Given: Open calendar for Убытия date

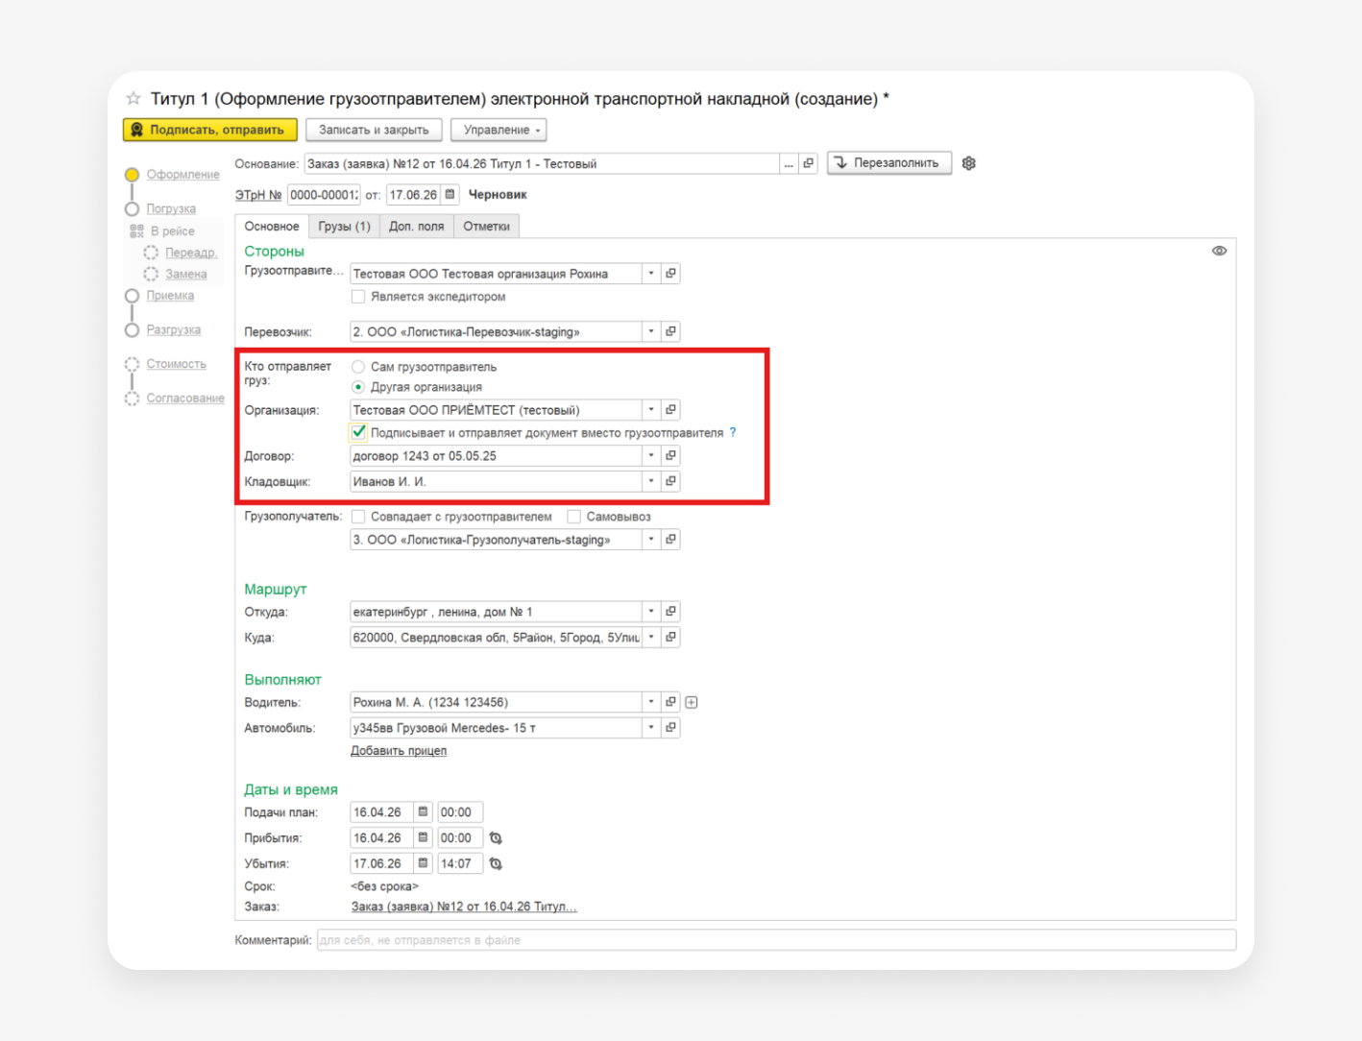Looking at the screenshot, I should (423, 863).
